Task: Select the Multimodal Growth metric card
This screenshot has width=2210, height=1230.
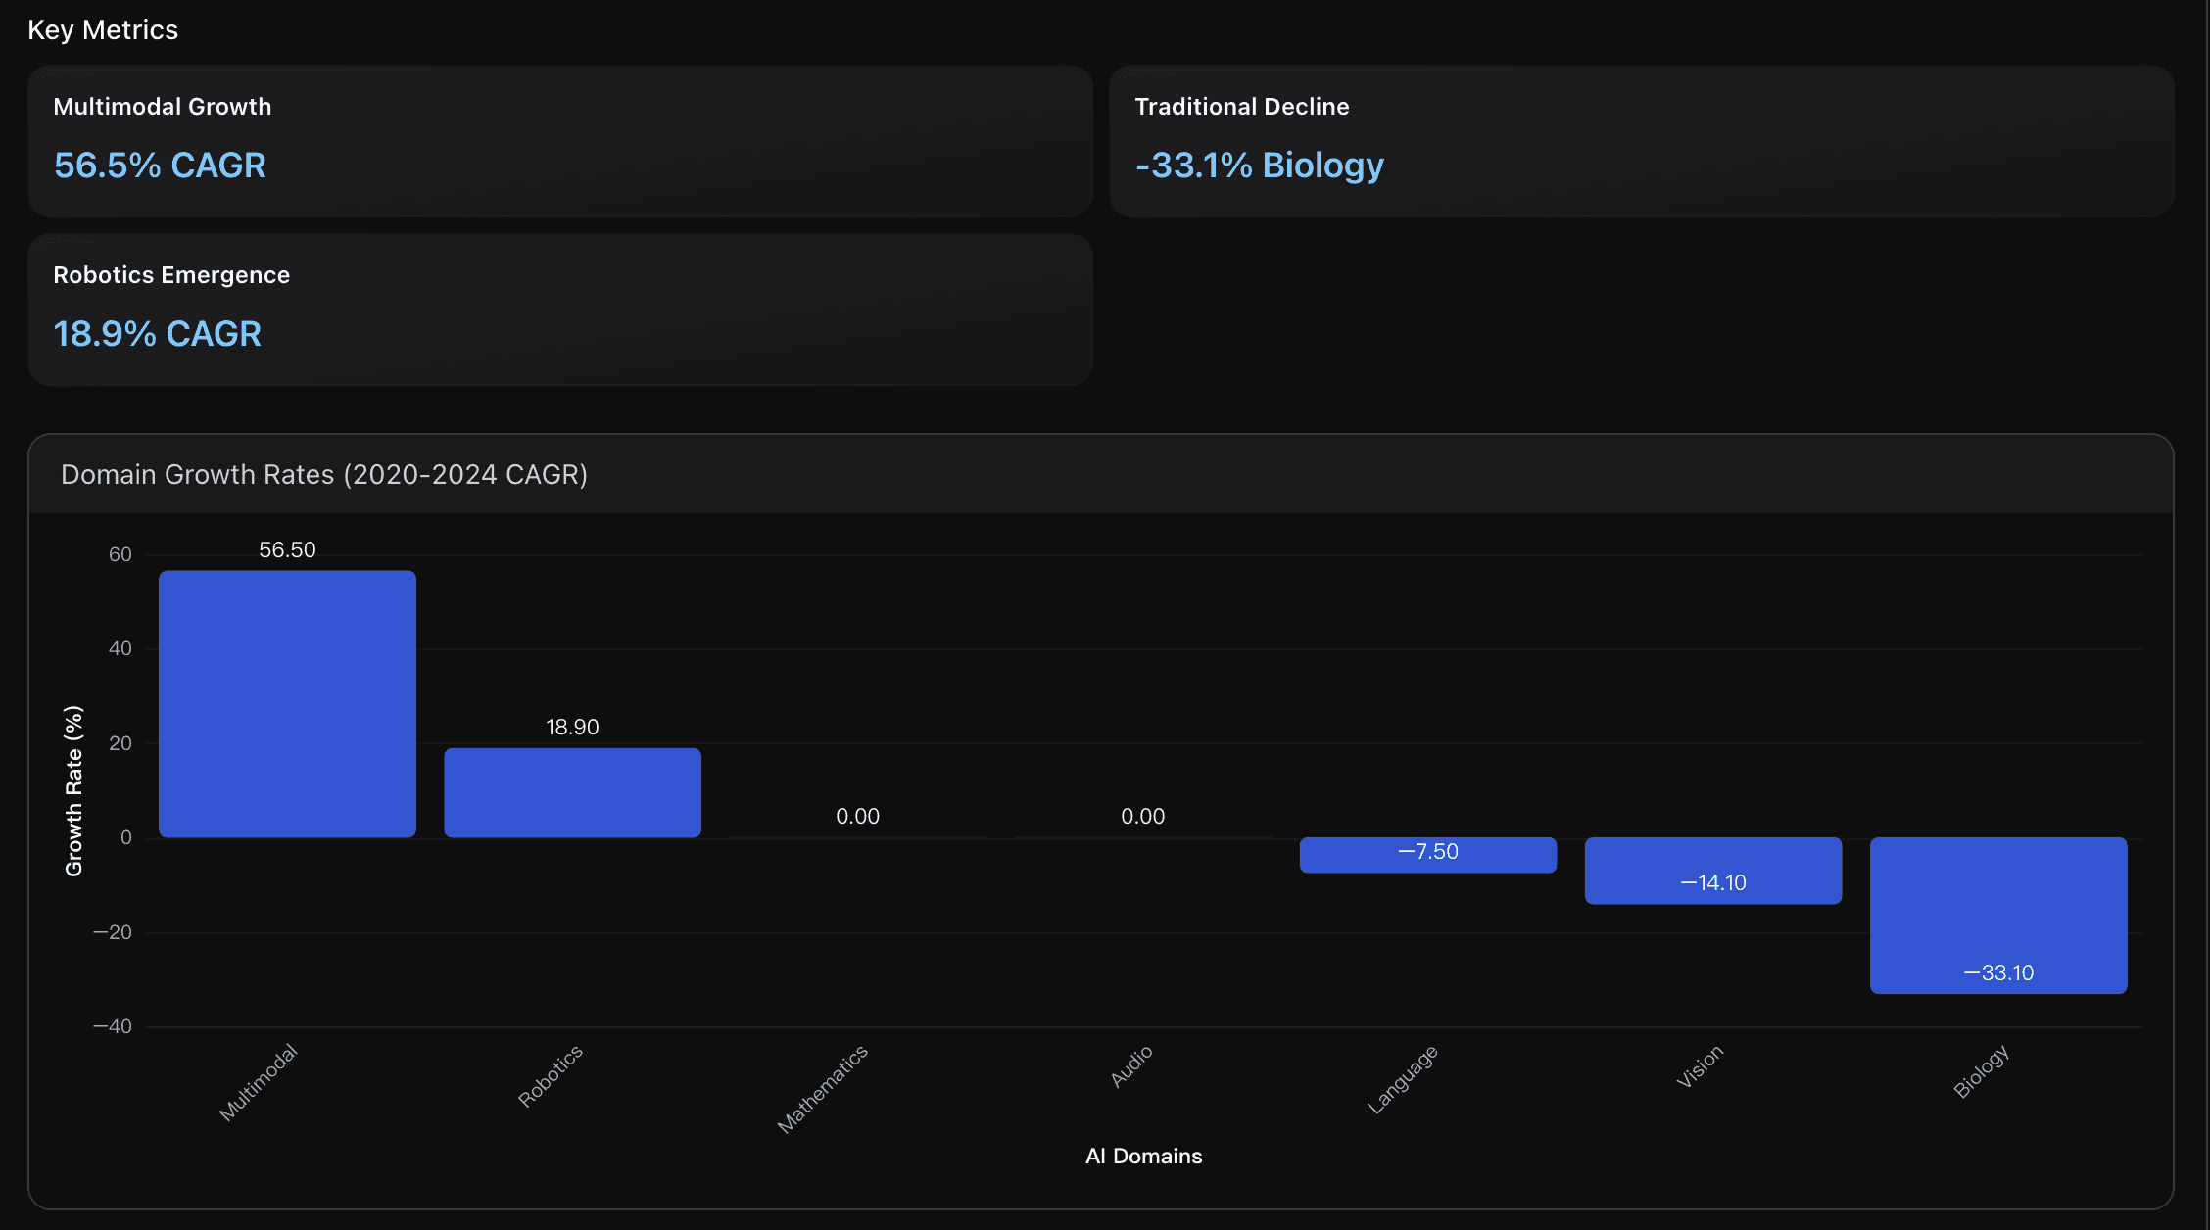Action: click(x=559, y=141)
